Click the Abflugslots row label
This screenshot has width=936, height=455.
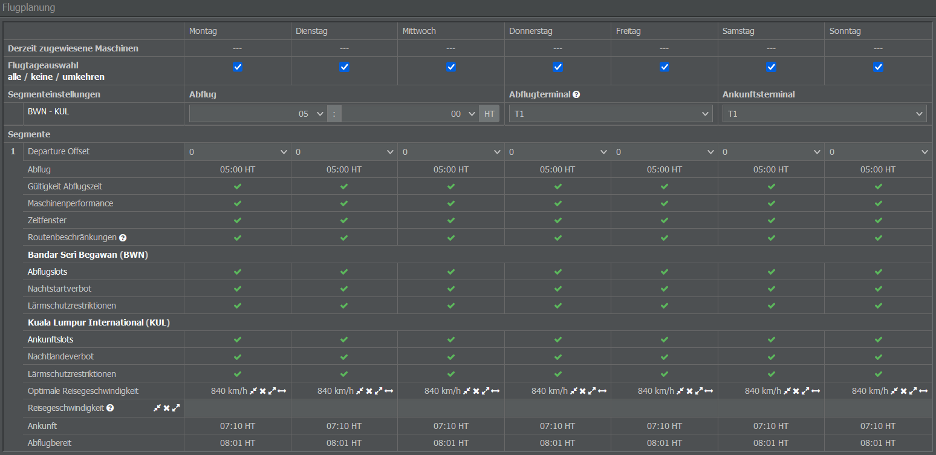48,272
